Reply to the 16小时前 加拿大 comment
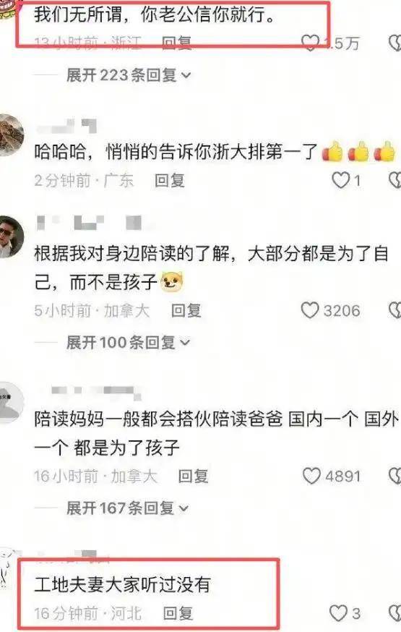 pos(193,477)
